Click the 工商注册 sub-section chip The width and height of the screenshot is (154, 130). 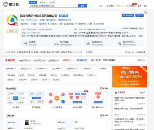point(21,75)
